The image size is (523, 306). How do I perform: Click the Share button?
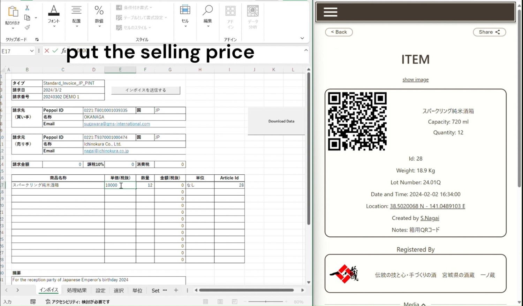489,32
